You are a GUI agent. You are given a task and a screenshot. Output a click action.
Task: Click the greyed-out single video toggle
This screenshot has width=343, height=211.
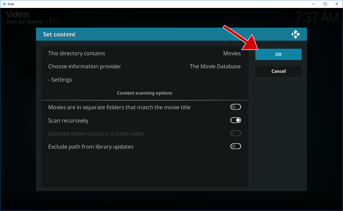point(235,133)
